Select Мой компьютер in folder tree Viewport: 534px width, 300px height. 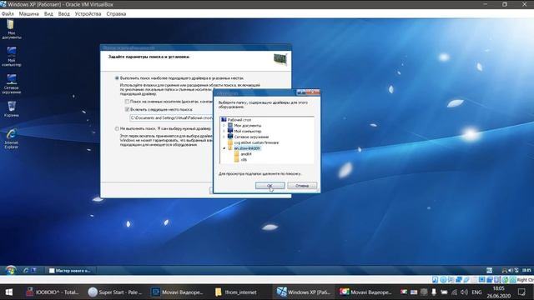(248, 132)
